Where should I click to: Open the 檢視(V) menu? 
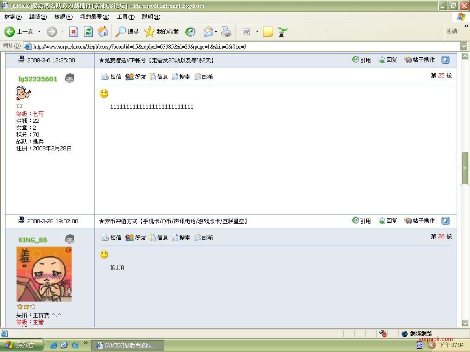click(x=63, y=17)
